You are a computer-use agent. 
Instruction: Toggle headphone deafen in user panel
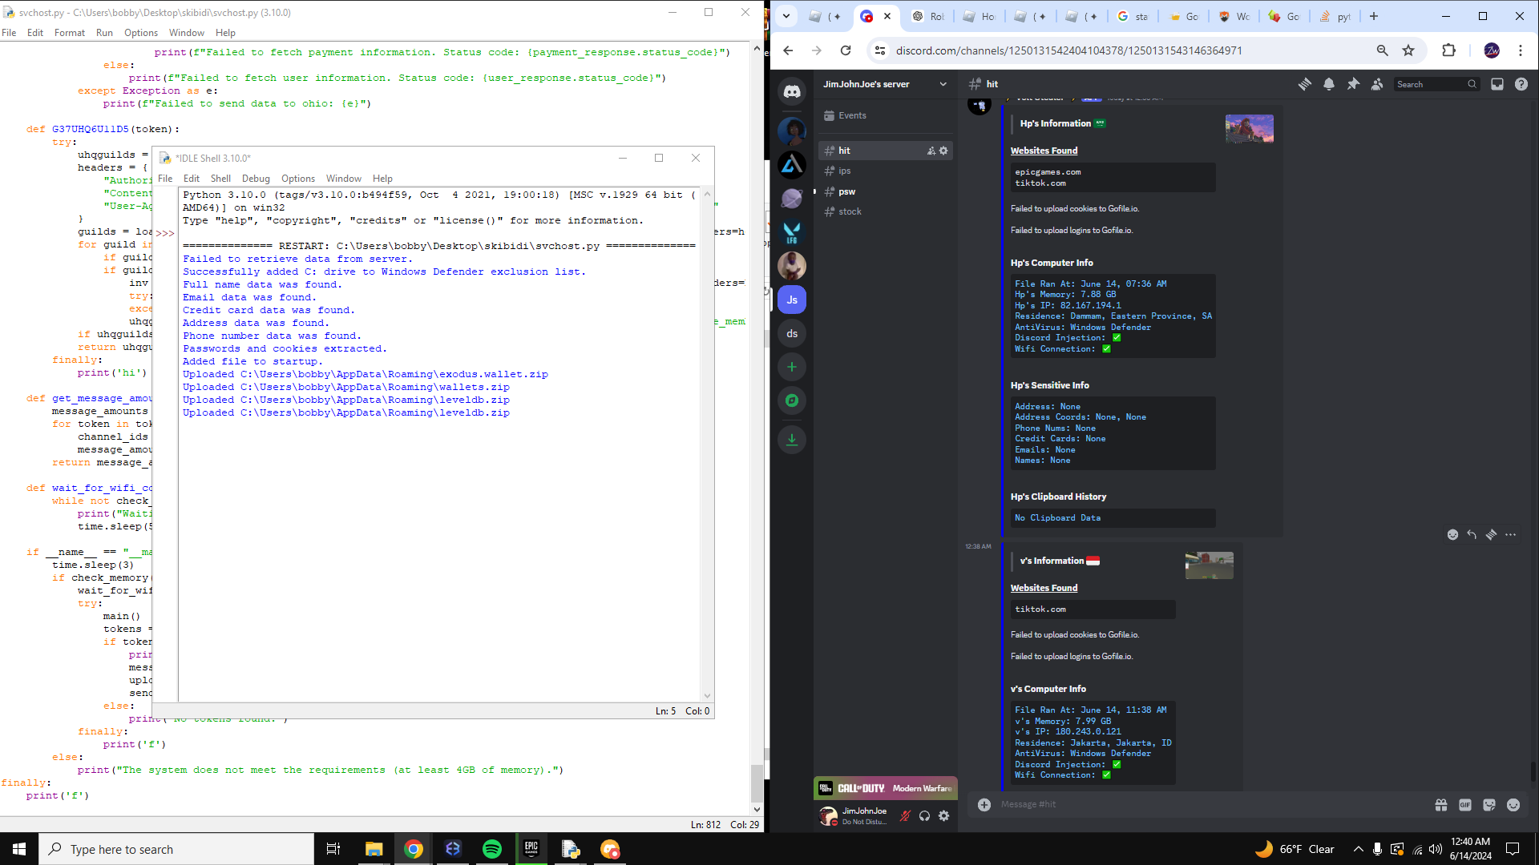click(924, 815)
